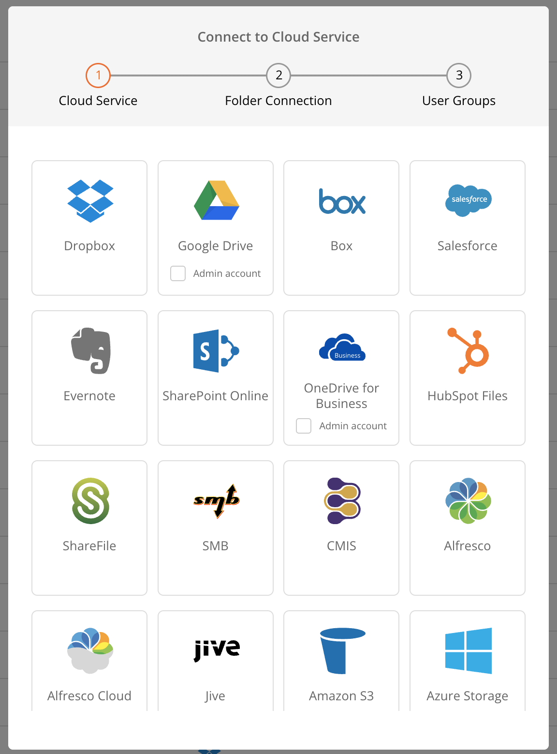
Task: Check Admin account under OneDrive for Business
Action: tap(304, 426)
